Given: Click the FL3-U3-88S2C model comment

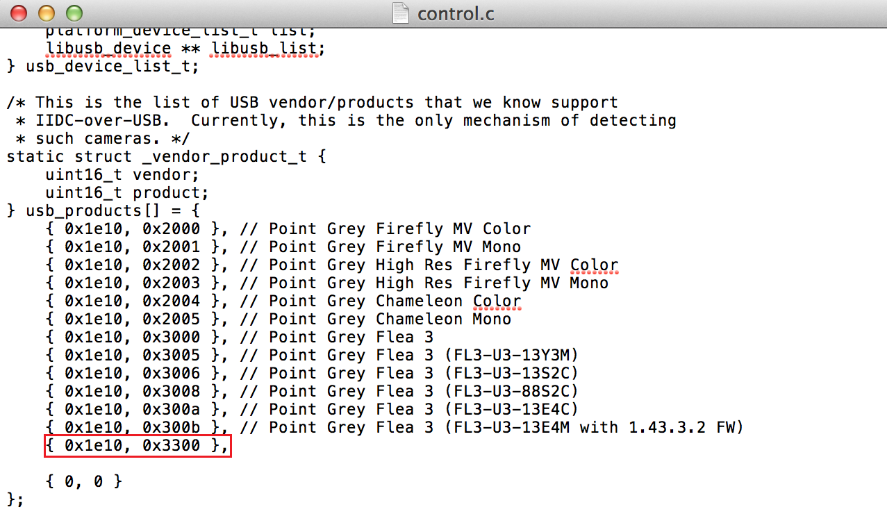Looking at the screenshot, I should point(511,392).
